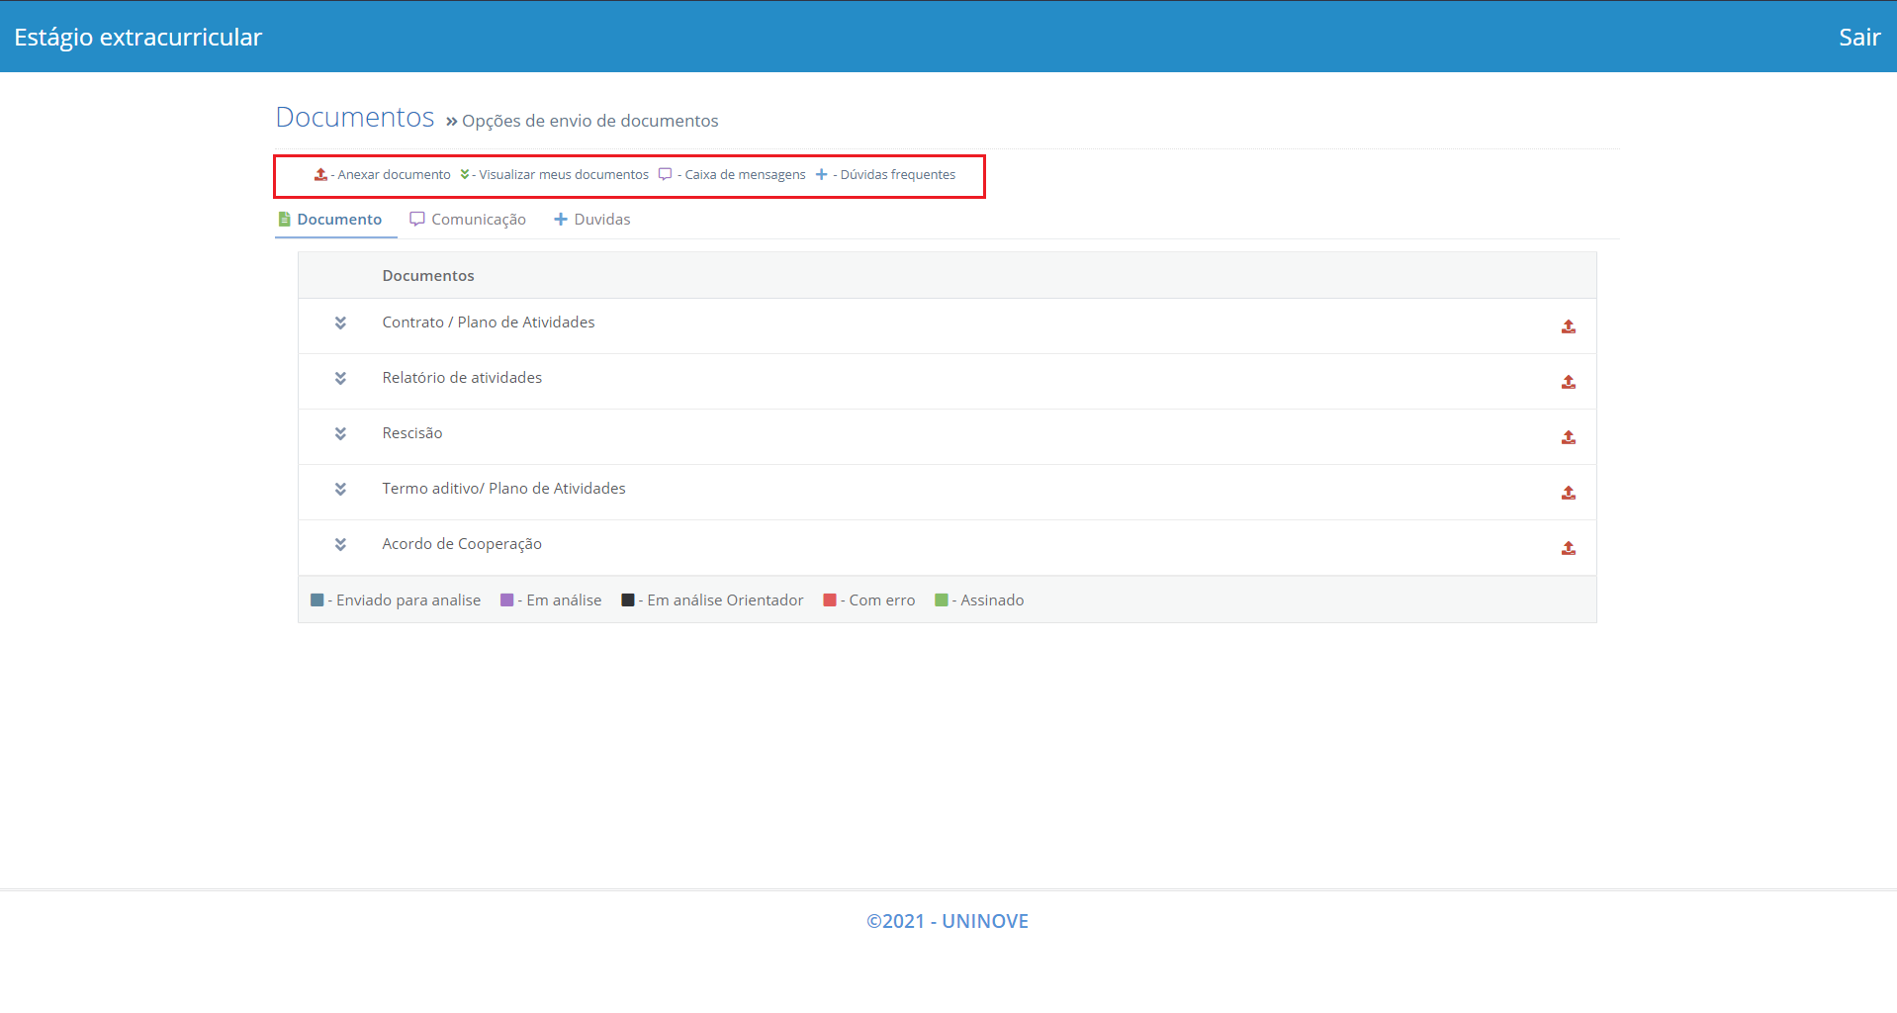The image size is (1897, 1013).
Task: Expand the Rescisão row chevron
Action: pos(340,434)
